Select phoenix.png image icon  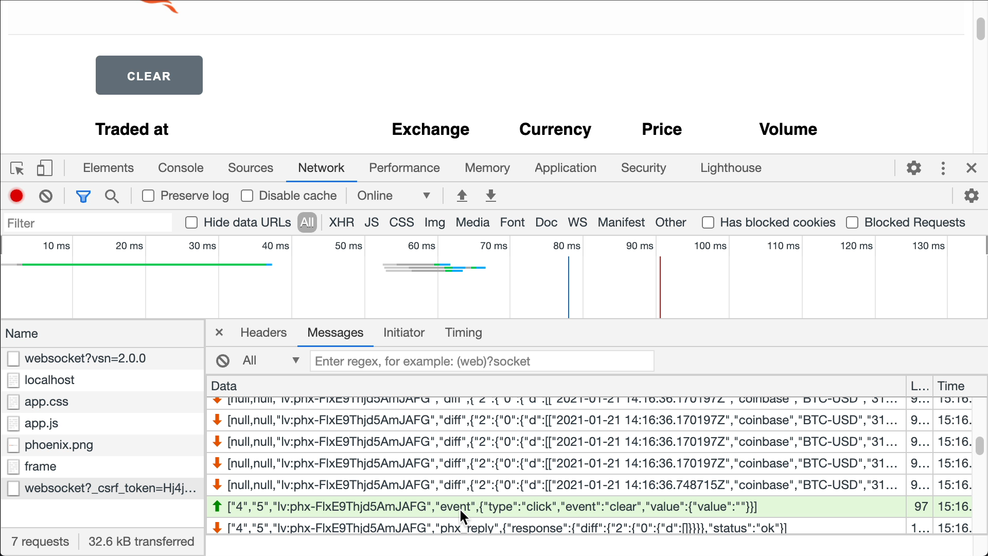pyautogui.click(x=14, y=445)
